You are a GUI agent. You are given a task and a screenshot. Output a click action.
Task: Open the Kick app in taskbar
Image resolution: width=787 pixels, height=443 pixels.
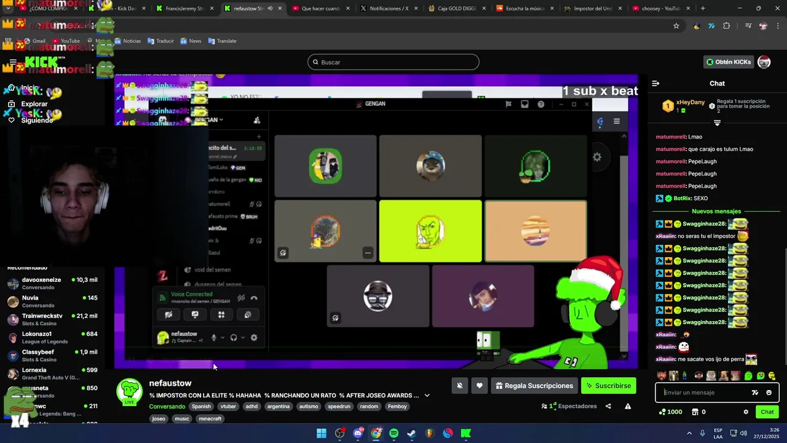[465, 433]
